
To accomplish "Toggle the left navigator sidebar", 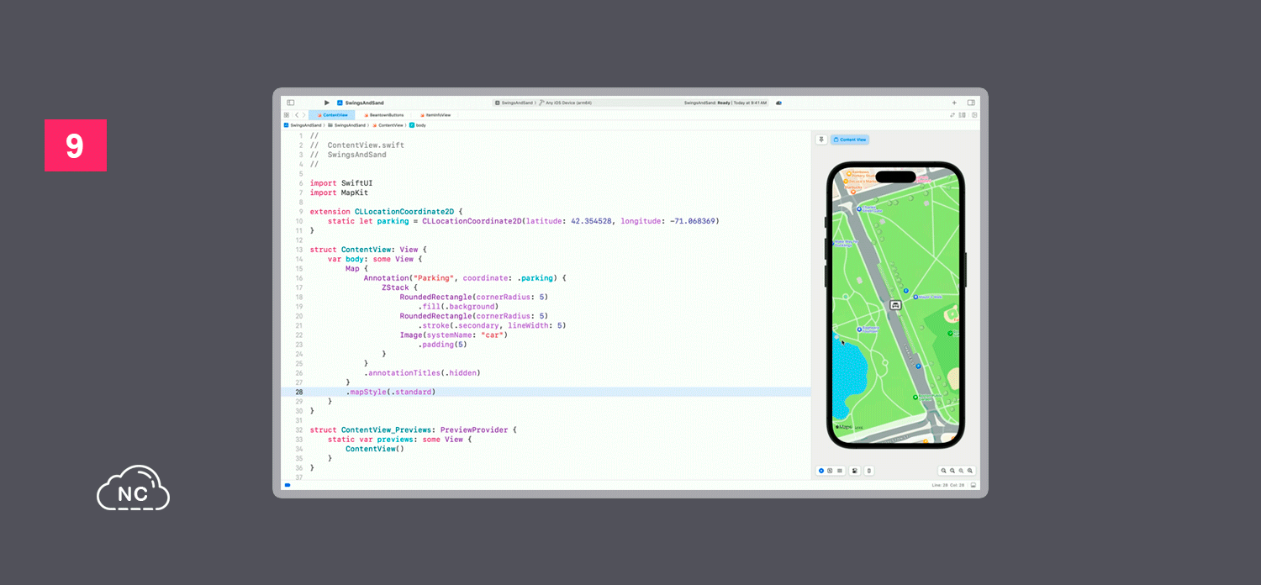I will point(291,103).
